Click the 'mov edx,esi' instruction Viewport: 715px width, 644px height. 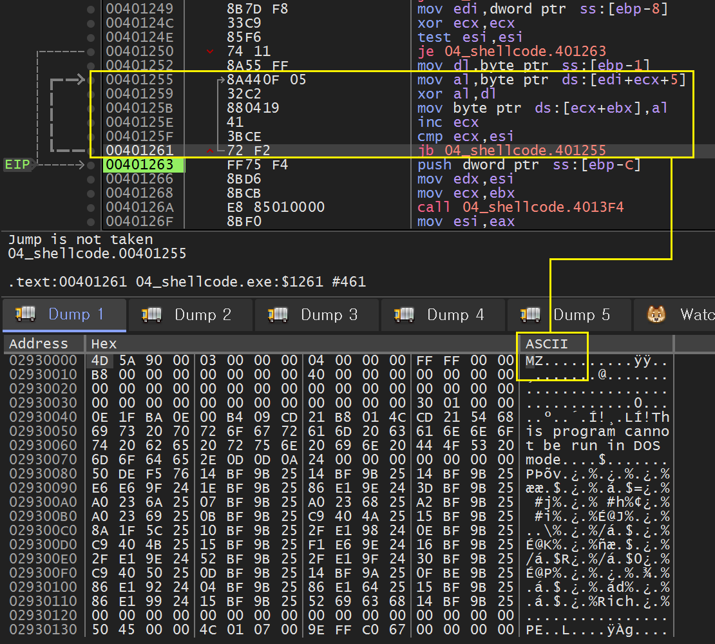pos(466,179)
